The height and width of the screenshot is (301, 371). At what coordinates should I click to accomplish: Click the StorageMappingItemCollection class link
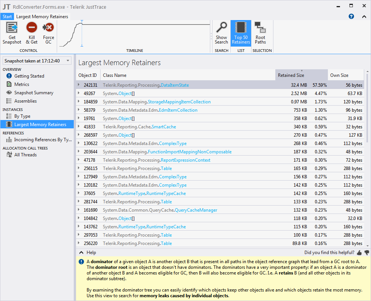179,102
